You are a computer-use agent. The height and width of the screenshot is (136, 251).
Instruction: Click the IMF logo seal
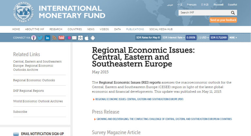(x=25, y=12)
